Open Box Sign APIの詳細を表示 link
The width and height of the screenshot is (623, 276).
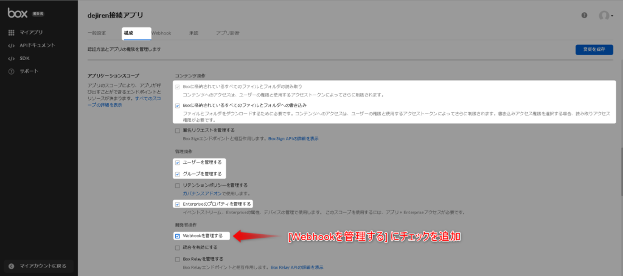point(294,138)
